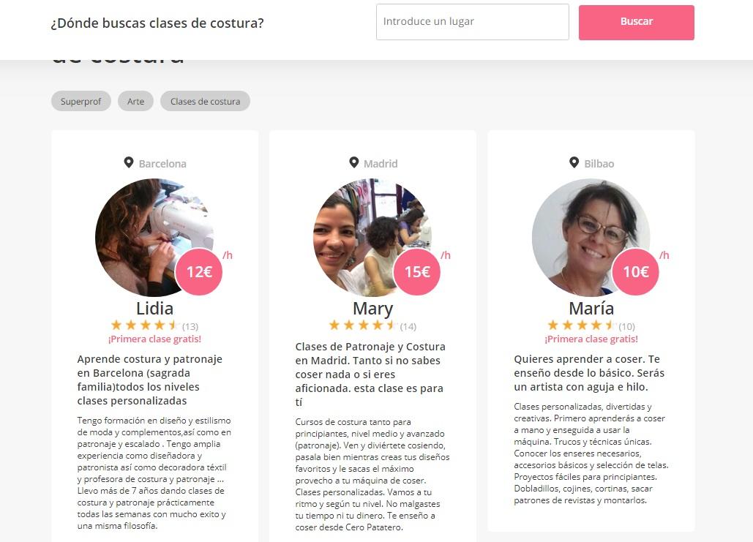This screenshot has height=542, width=753.
Task: Focus the 'Introduce un lugar' field
Action: 473,22
